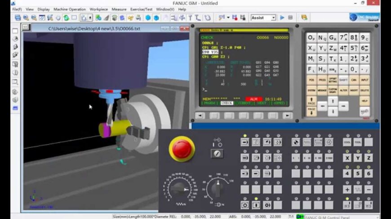Toggle the lit auto mode button
The image size is (391, 219).
pos(245,142)
